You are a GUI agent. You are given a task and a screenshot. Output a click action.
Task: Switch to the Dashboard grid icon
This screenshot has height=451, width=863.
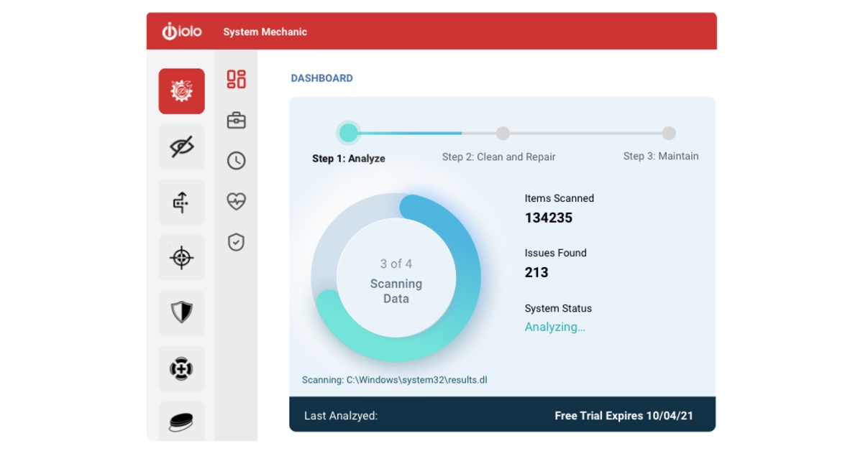tap(236, 79)
